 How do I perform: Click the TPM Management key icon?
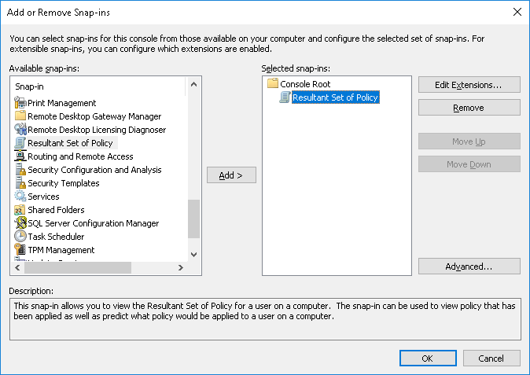point(20,250)
